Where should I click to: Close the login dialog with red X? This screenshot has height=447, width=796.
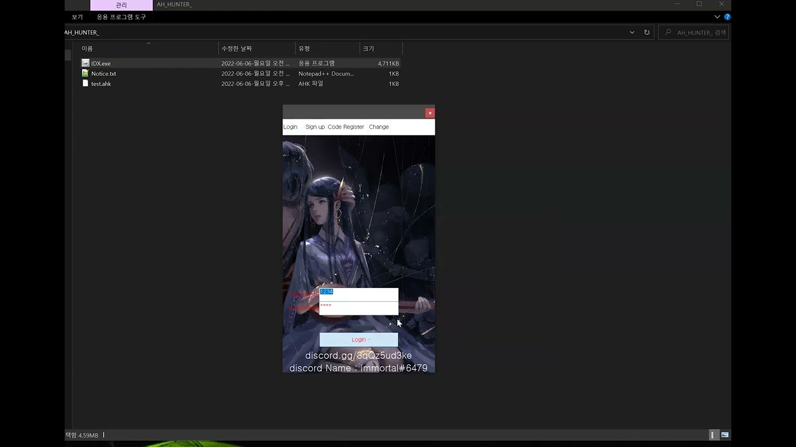(430, 113)
